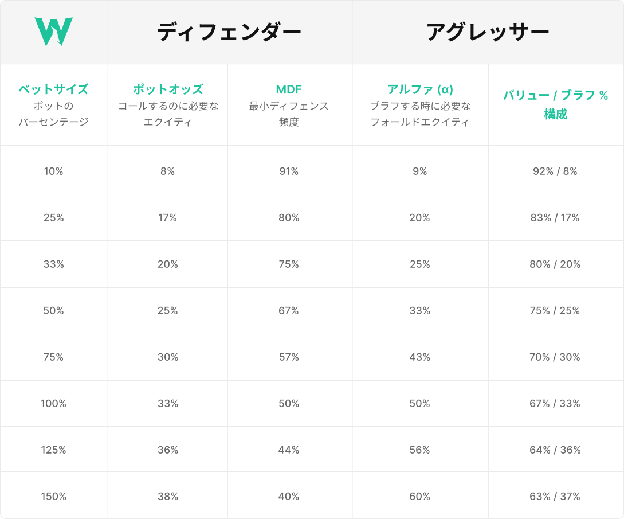This screenshot has width=624, height=519.
Task: Select the 10% bet size cell
Action: [53, 171]
